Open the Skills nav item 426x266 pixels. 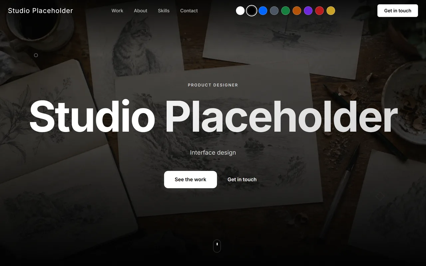coord(164,11)
